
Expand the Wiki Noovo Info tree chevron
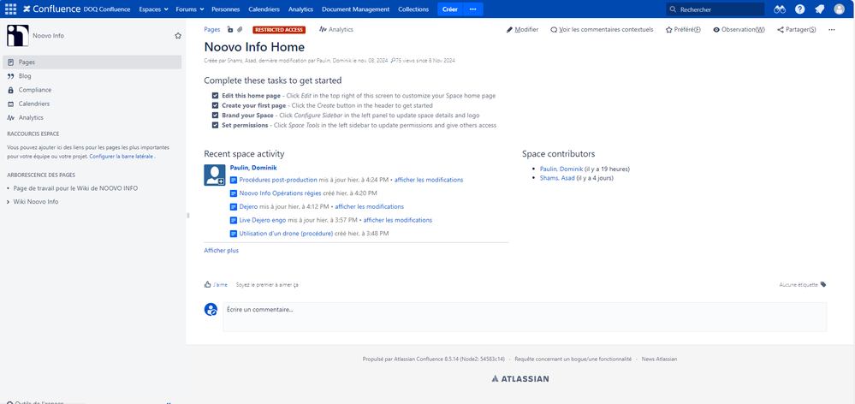pos(9,202)
